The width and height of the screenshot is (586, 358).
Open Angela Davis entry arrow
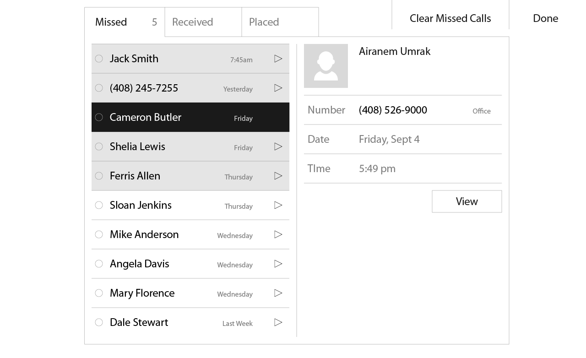[x=278, y=264]
